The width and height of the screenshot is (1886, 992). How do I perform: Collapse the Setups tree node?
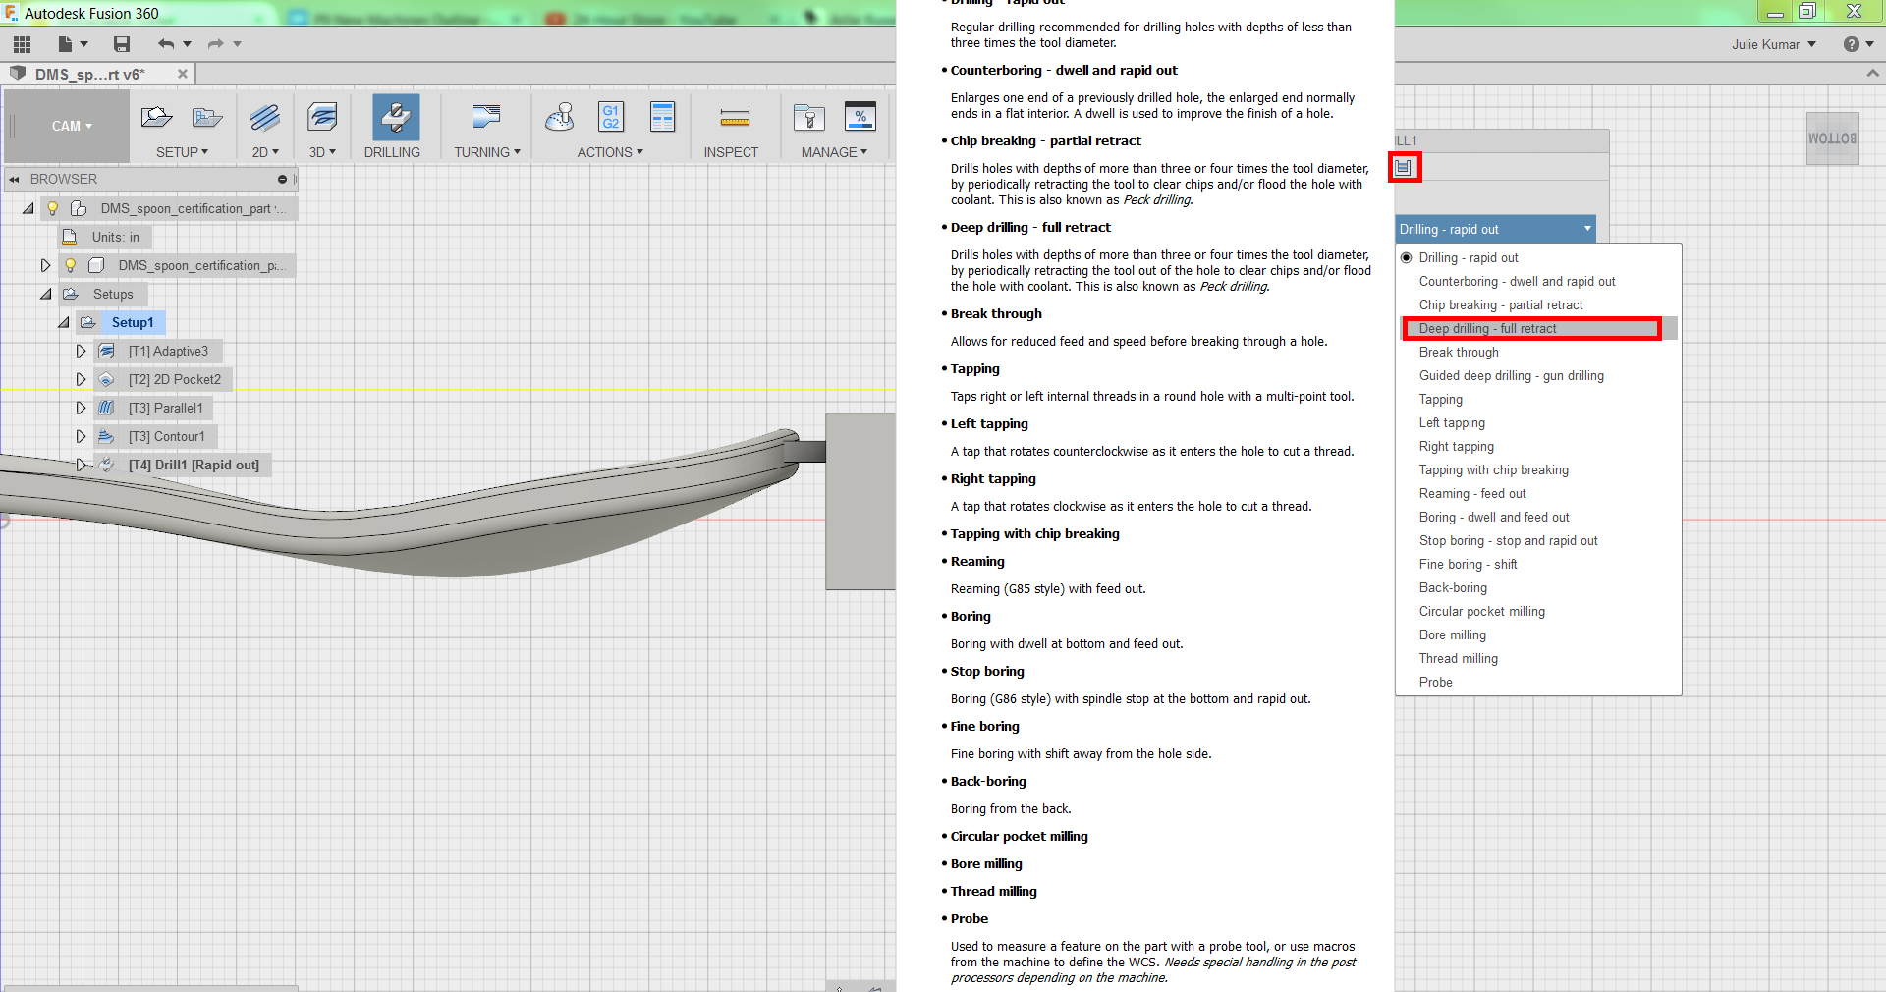coord(45,295)
